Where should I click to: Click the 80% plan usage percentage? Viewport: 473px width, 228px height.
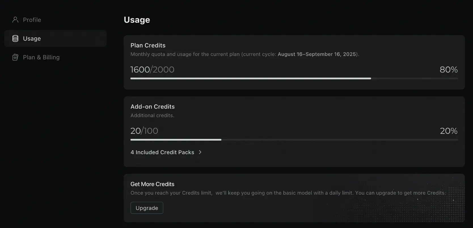[x=449, y=70]
